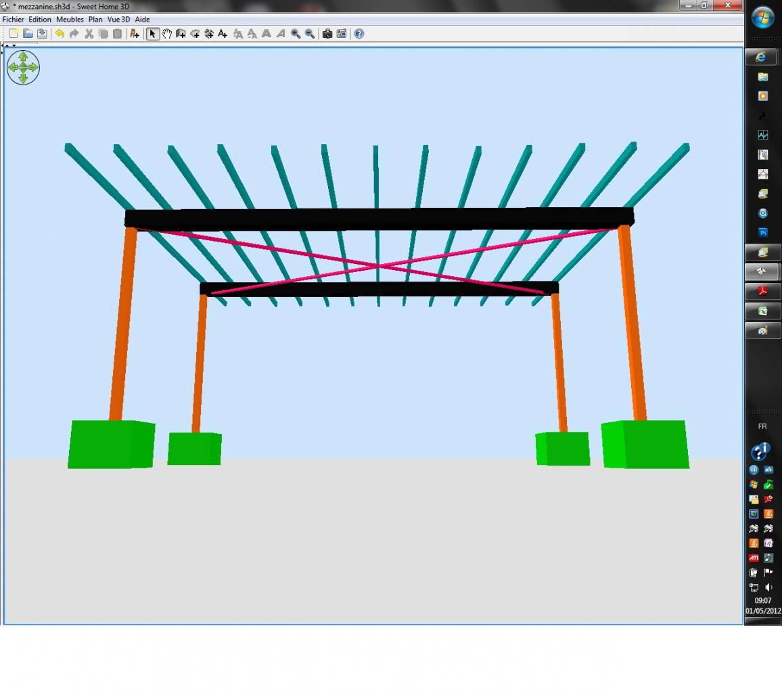The image size is (782, 693).
Task: Click the large left green foundation block
Action: 111,445
